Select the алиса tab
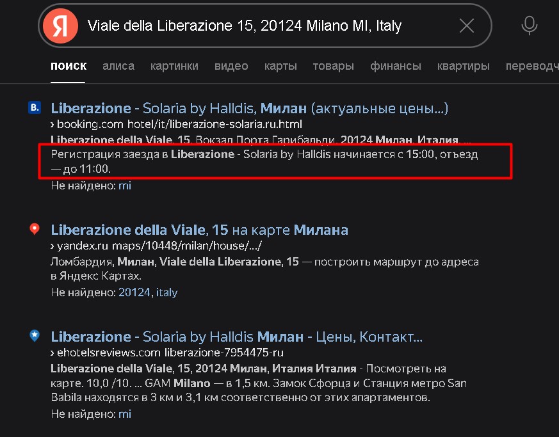Image resolution: width=559 pixels, height=437 pixels. click(118, 66)
